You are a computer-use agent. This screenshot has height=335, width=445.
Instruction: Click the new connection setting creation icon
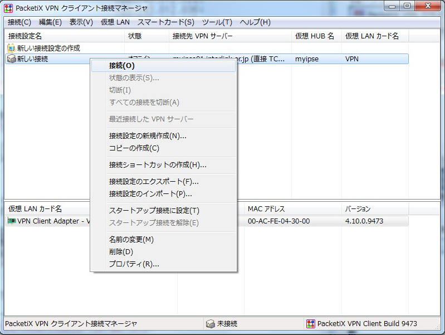coord(11,48)
